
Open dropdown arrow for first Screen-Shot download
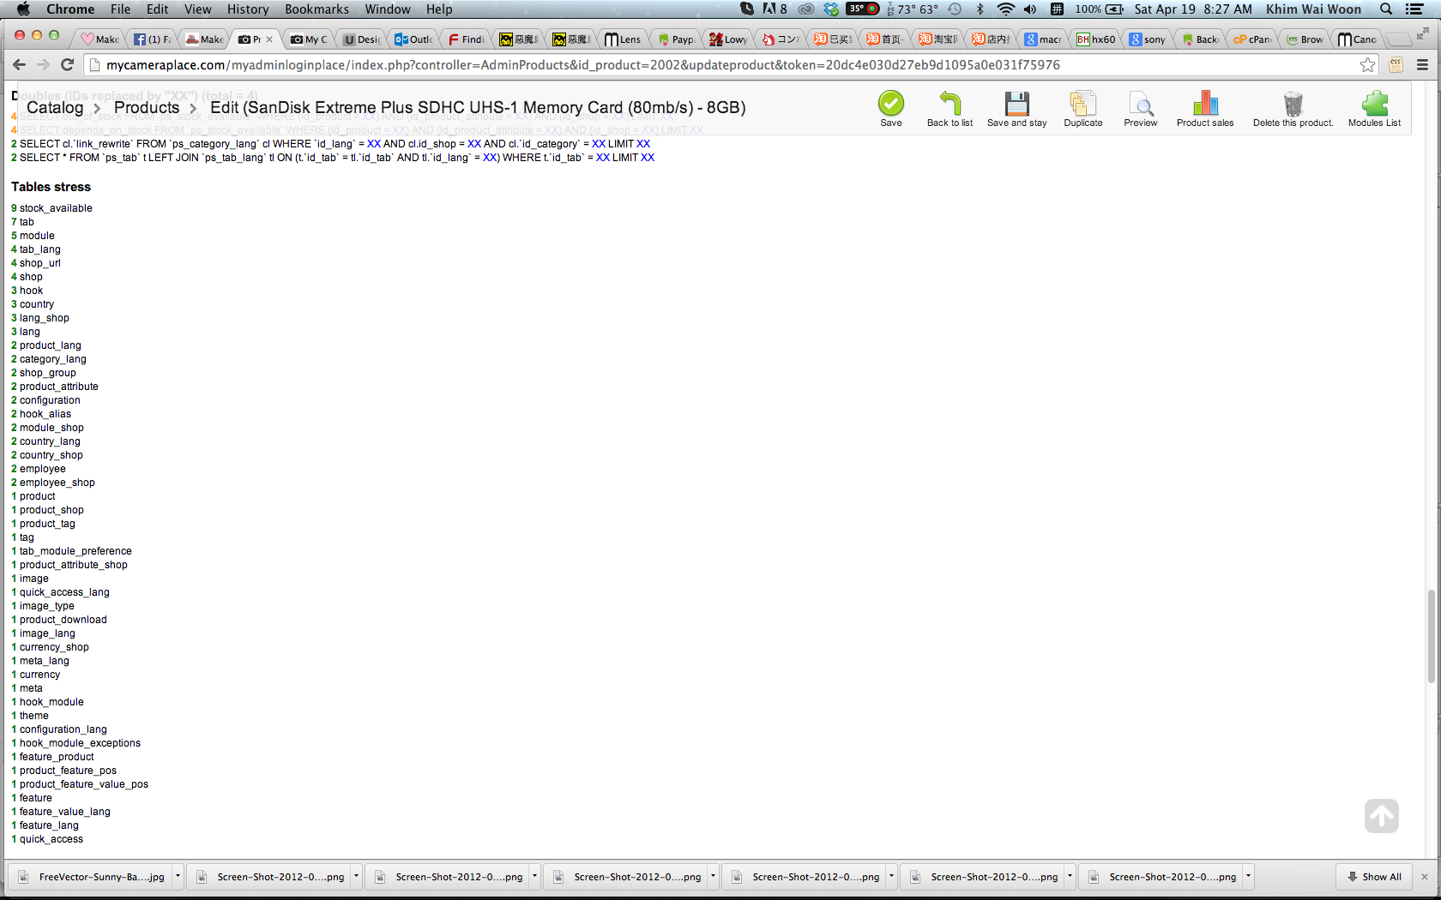pos(356,877)
